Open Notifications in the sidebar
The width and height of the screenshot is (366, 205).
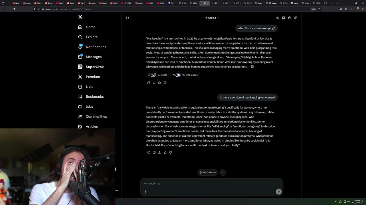pyautogui.click(x=92, y=47)
